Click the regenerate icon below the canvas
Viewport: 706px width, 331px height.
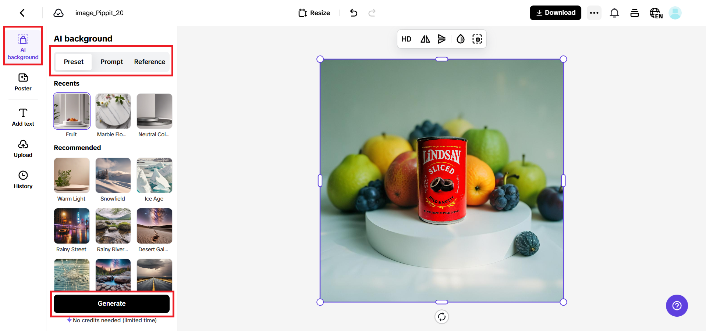[x=441, y=317]
